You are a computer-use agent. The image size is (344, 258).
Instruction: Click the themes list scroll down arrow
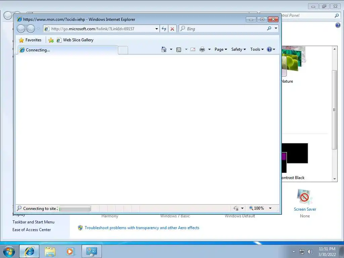coord(335,179)
